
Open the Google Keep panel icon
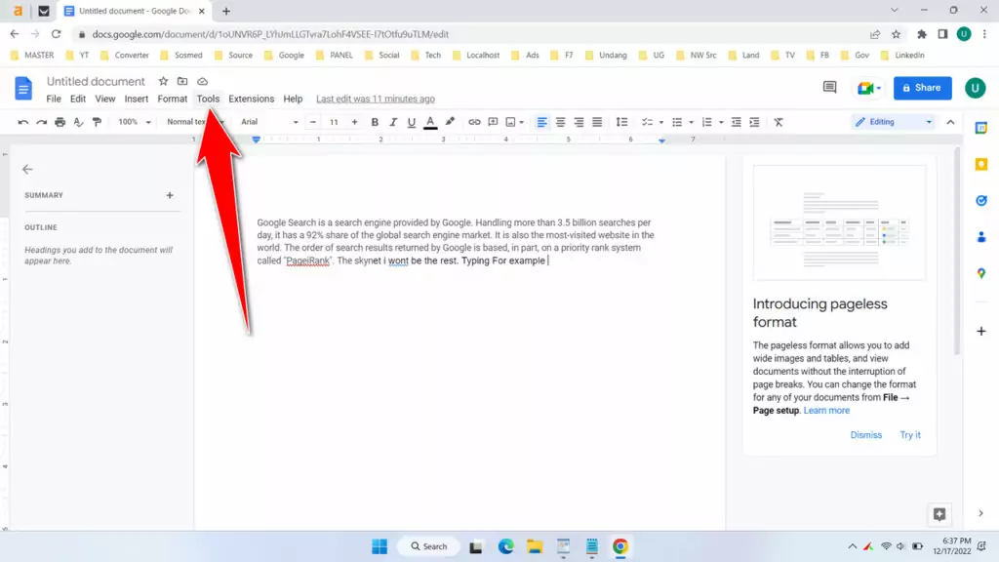981,165
